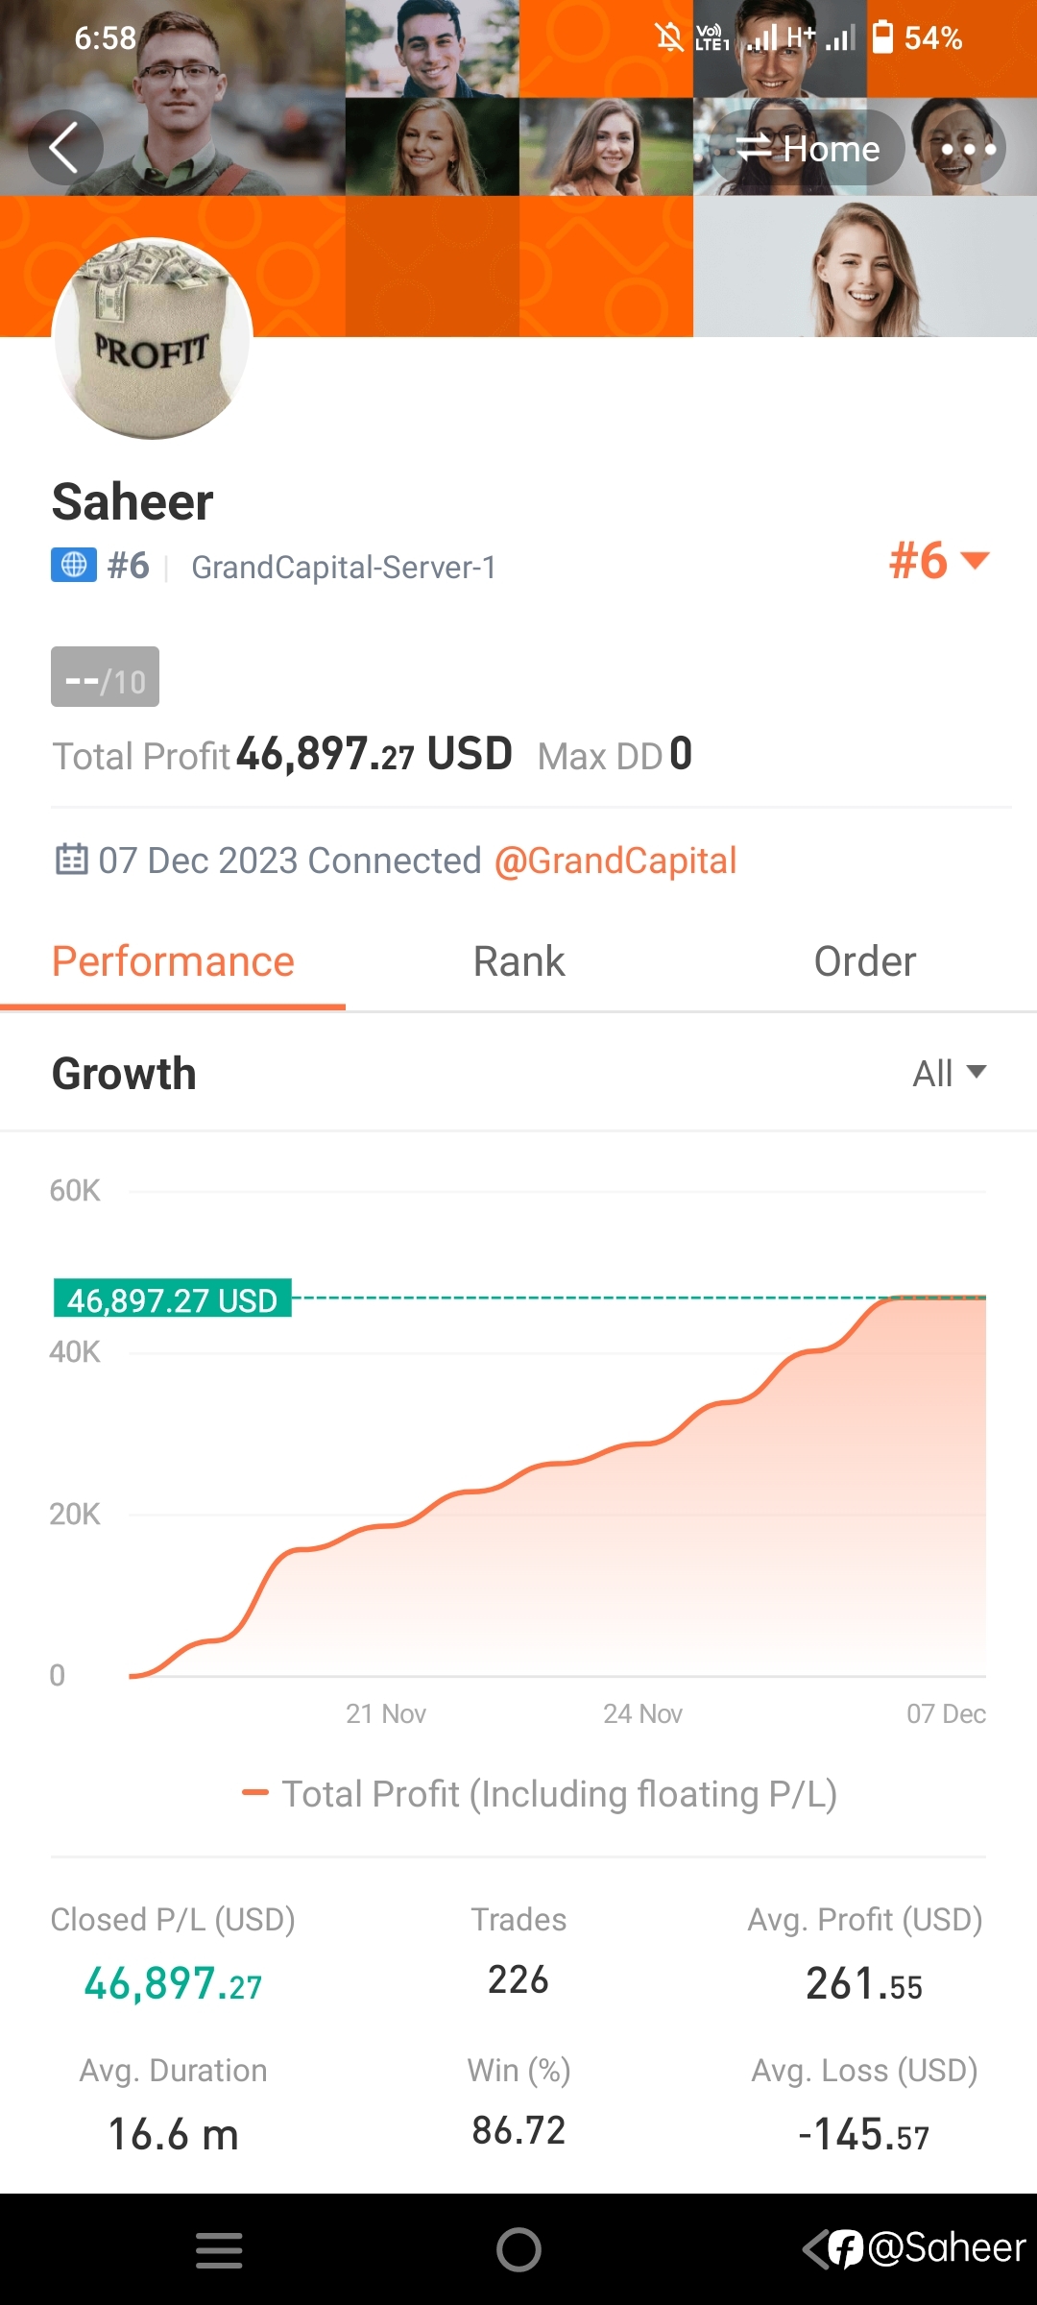Tap the calendar icon beside connected date

(71, 859)
